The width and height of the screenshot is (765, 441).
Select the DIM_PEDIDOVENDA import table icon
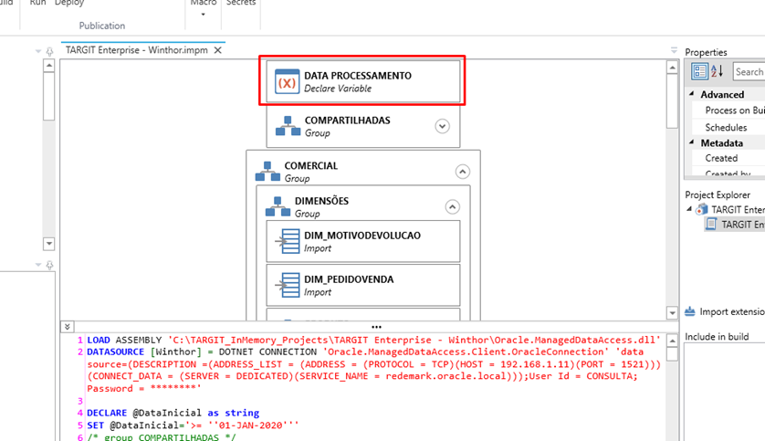[288, 286]
